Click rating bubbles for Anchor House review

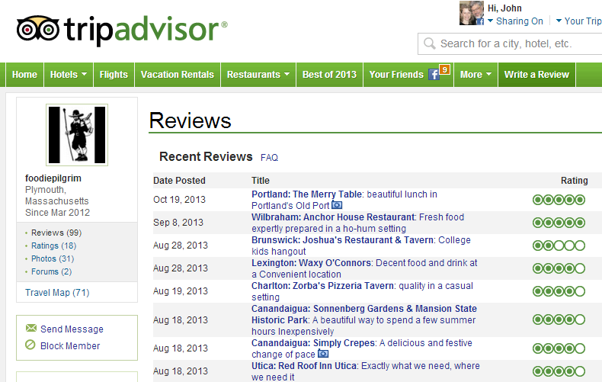tap(559, 223)
